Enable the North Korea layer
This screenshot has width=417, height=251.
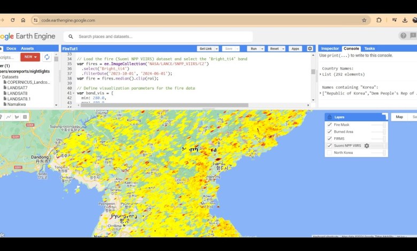[x=329, y=152]
